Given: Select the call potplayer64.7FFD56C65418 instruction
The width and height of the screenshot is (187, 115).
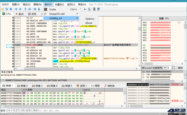Looking at the screenshot, I should click(71, 61).
